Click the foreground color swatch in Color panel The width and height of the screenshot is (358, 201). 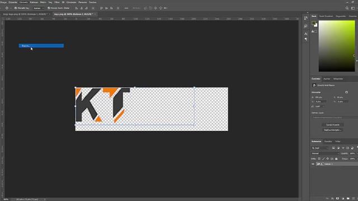tap(314, 23)
